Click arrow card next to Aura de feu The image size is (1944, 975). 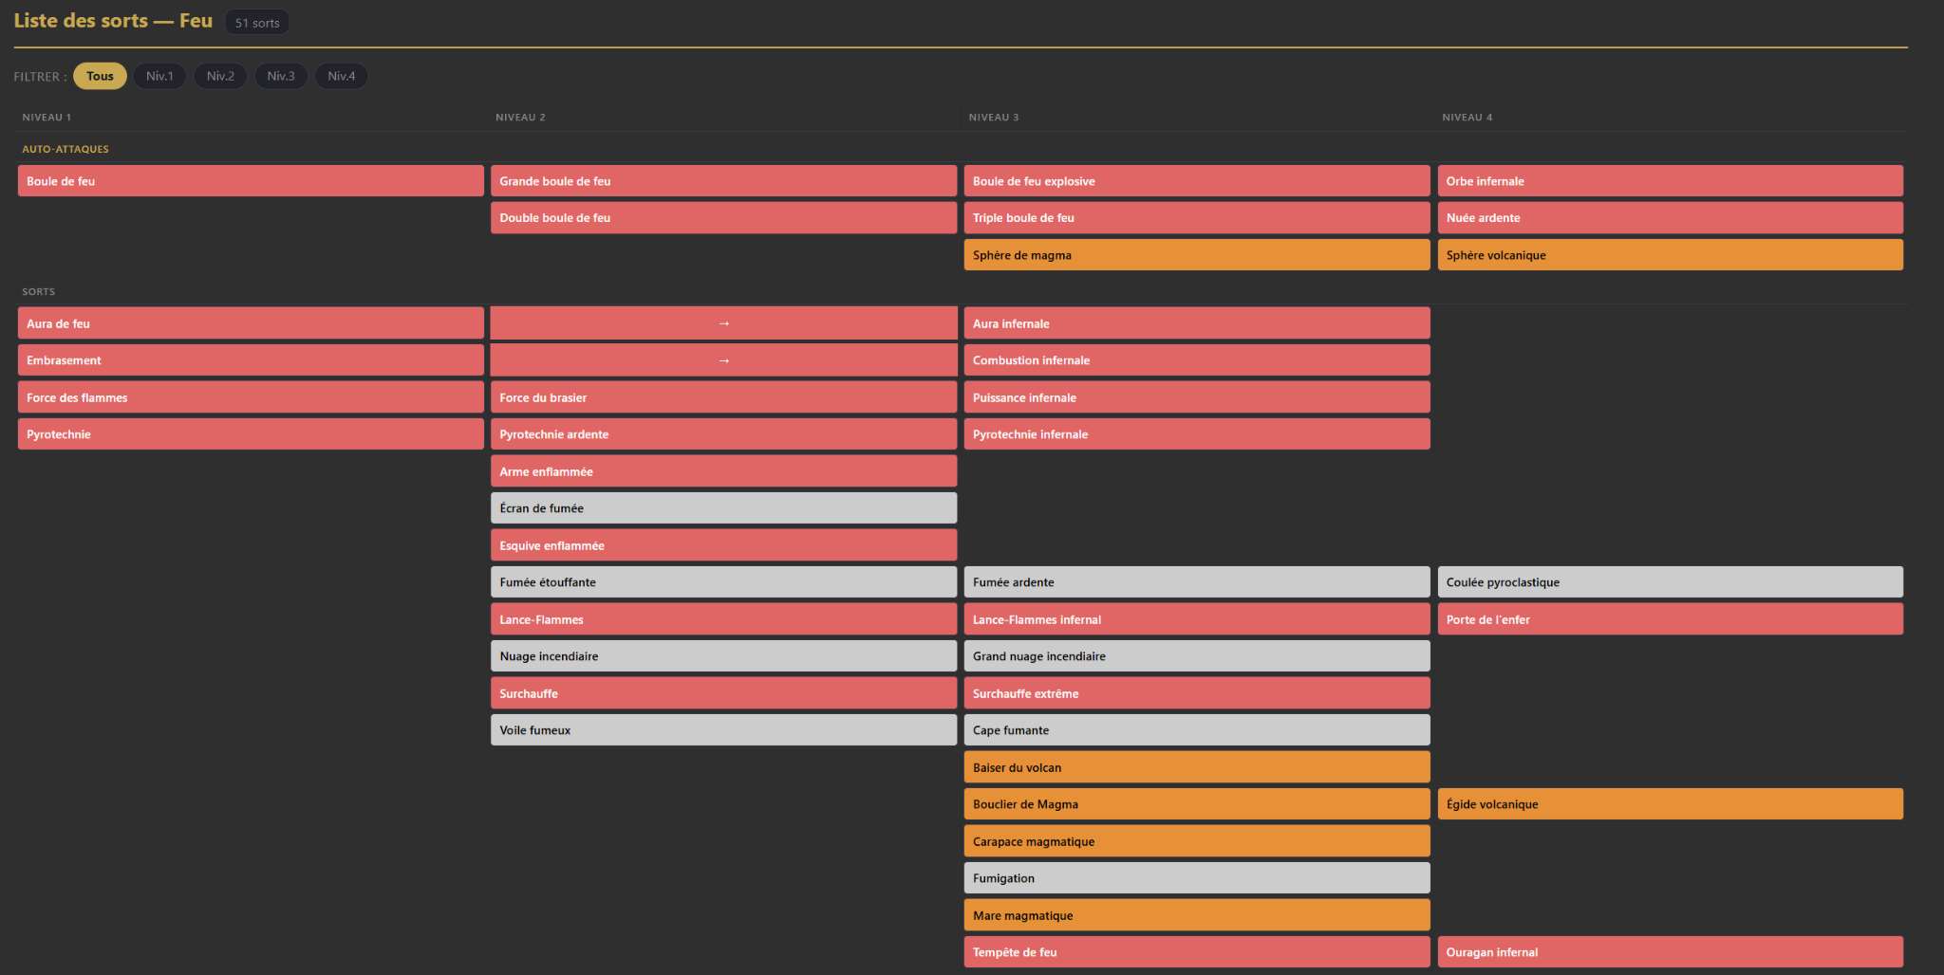[723, 323]
